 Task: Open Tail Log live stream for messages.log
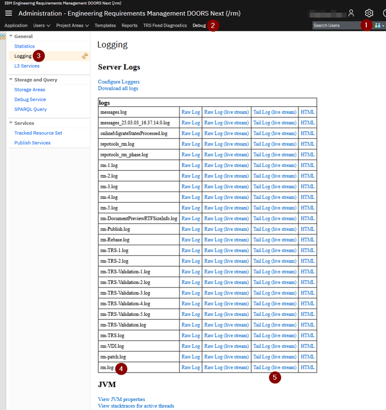275,112
